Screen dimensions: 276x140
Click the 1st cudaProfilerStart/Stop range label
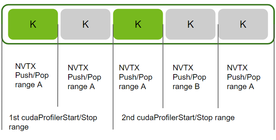click(x=53, y=122)
